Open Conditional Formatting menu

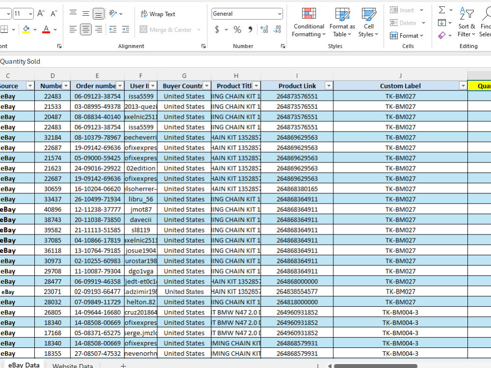[x=309, y=22]
